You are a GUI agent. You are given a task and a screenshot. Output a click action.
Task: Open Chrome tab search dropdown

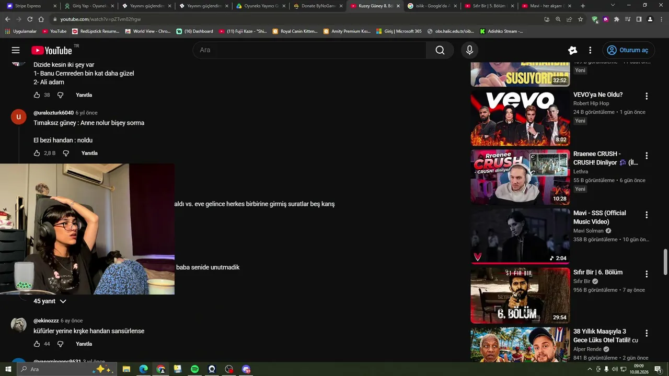[613, 5]
